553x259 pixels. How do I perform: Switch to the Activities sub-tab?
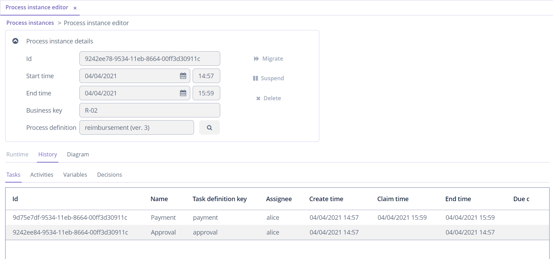pos(42,175)
